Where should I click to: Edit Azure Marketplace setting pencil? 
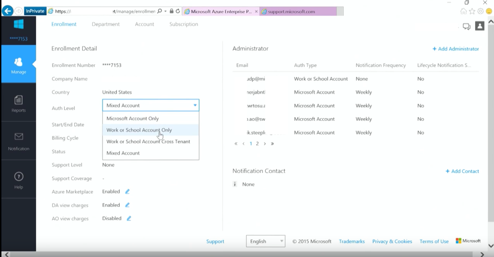[128, 192]
